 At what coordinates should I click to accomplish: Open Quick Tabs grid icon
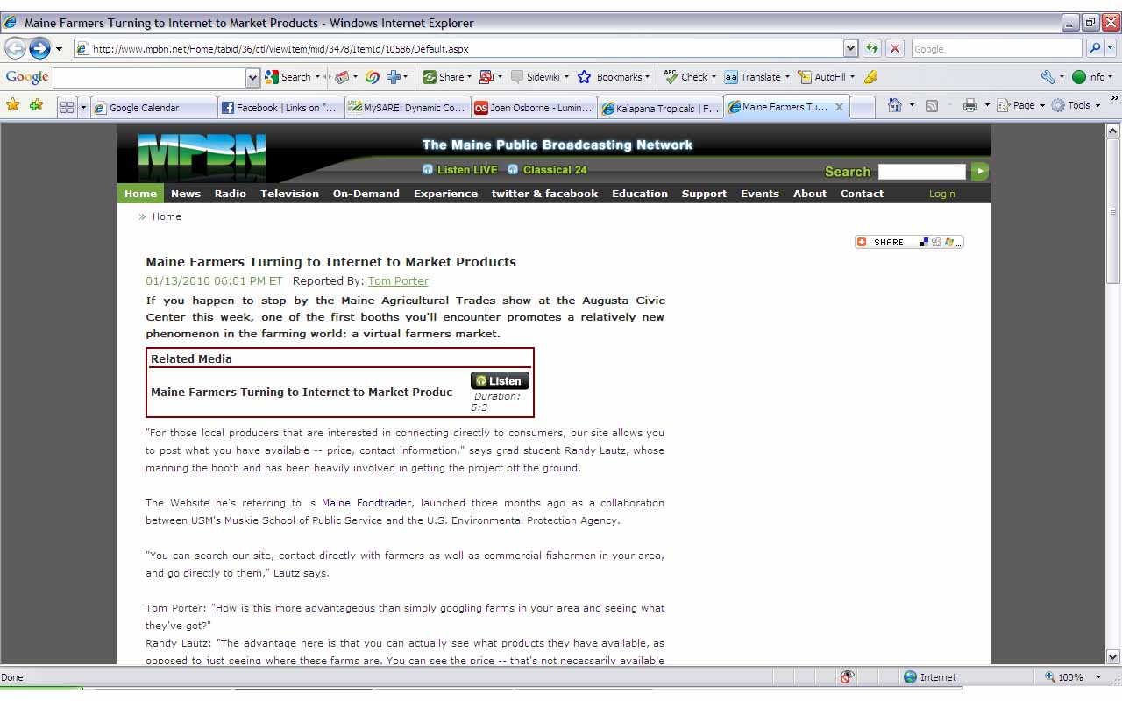[67, 107]
